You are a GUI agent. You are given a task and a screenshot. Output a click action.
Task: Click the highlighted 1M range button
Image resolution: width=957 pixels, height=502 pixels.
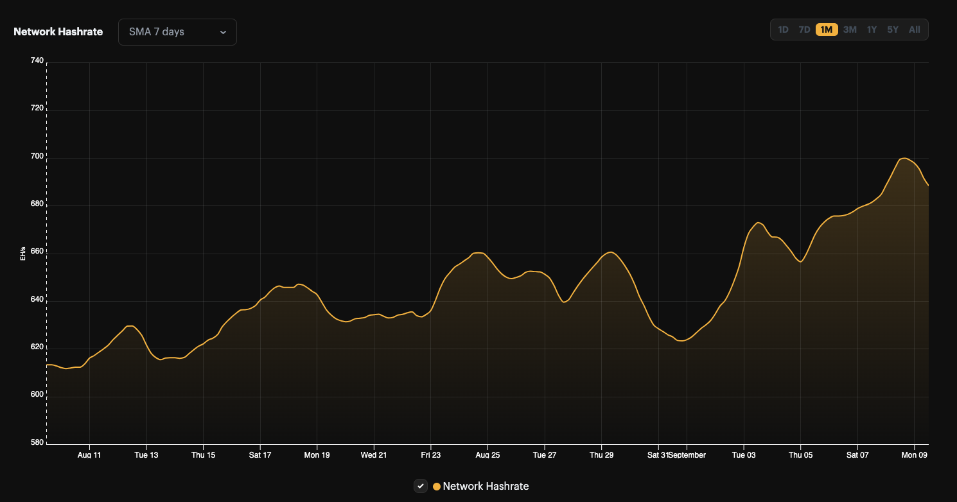click(827, 30)
